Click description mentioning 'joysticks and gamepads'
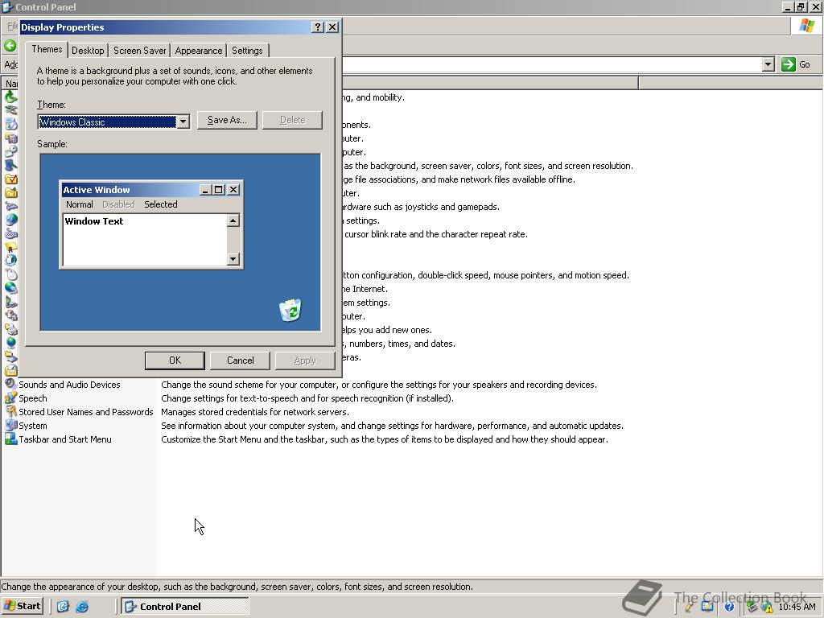 420,207
